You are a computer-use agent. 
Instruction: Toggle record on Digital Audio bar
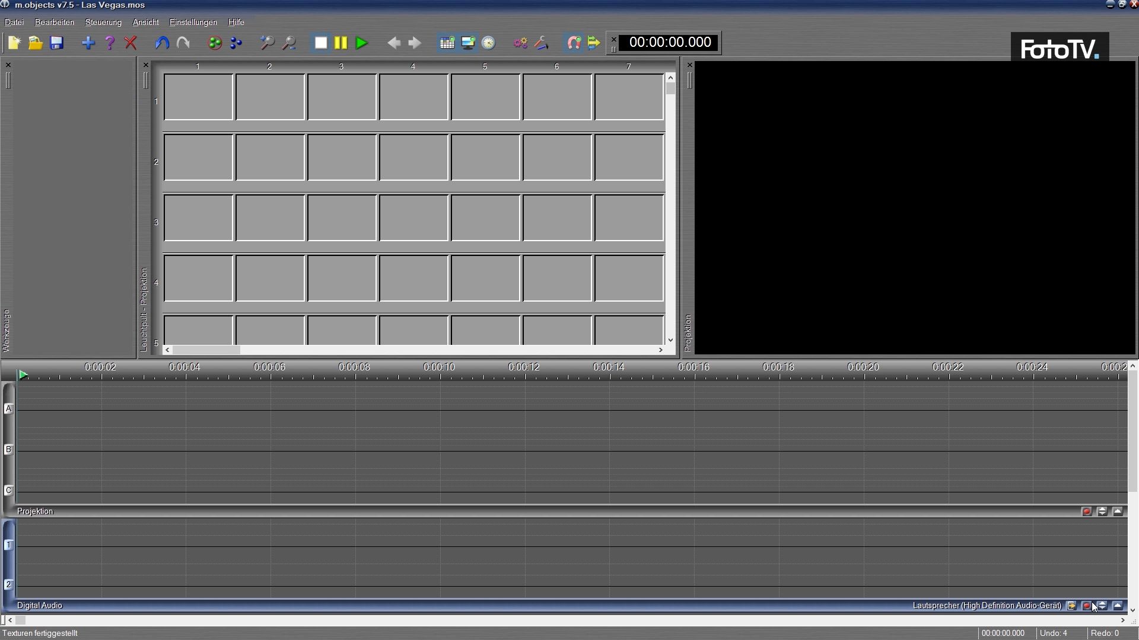pos(1087,606)
